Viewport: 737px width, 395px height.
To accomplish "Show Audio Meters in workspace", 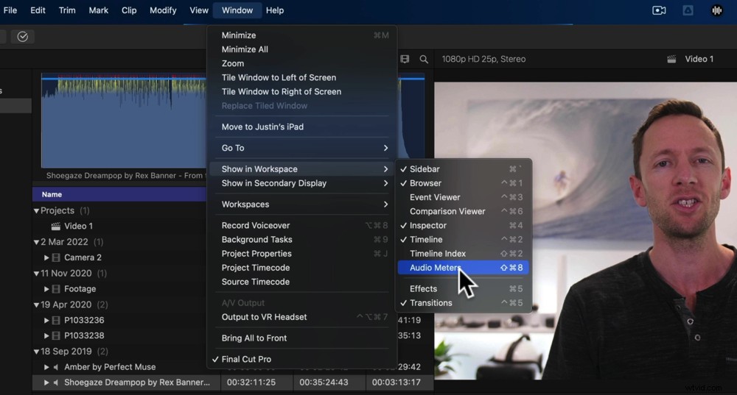I will coord(463,268).
